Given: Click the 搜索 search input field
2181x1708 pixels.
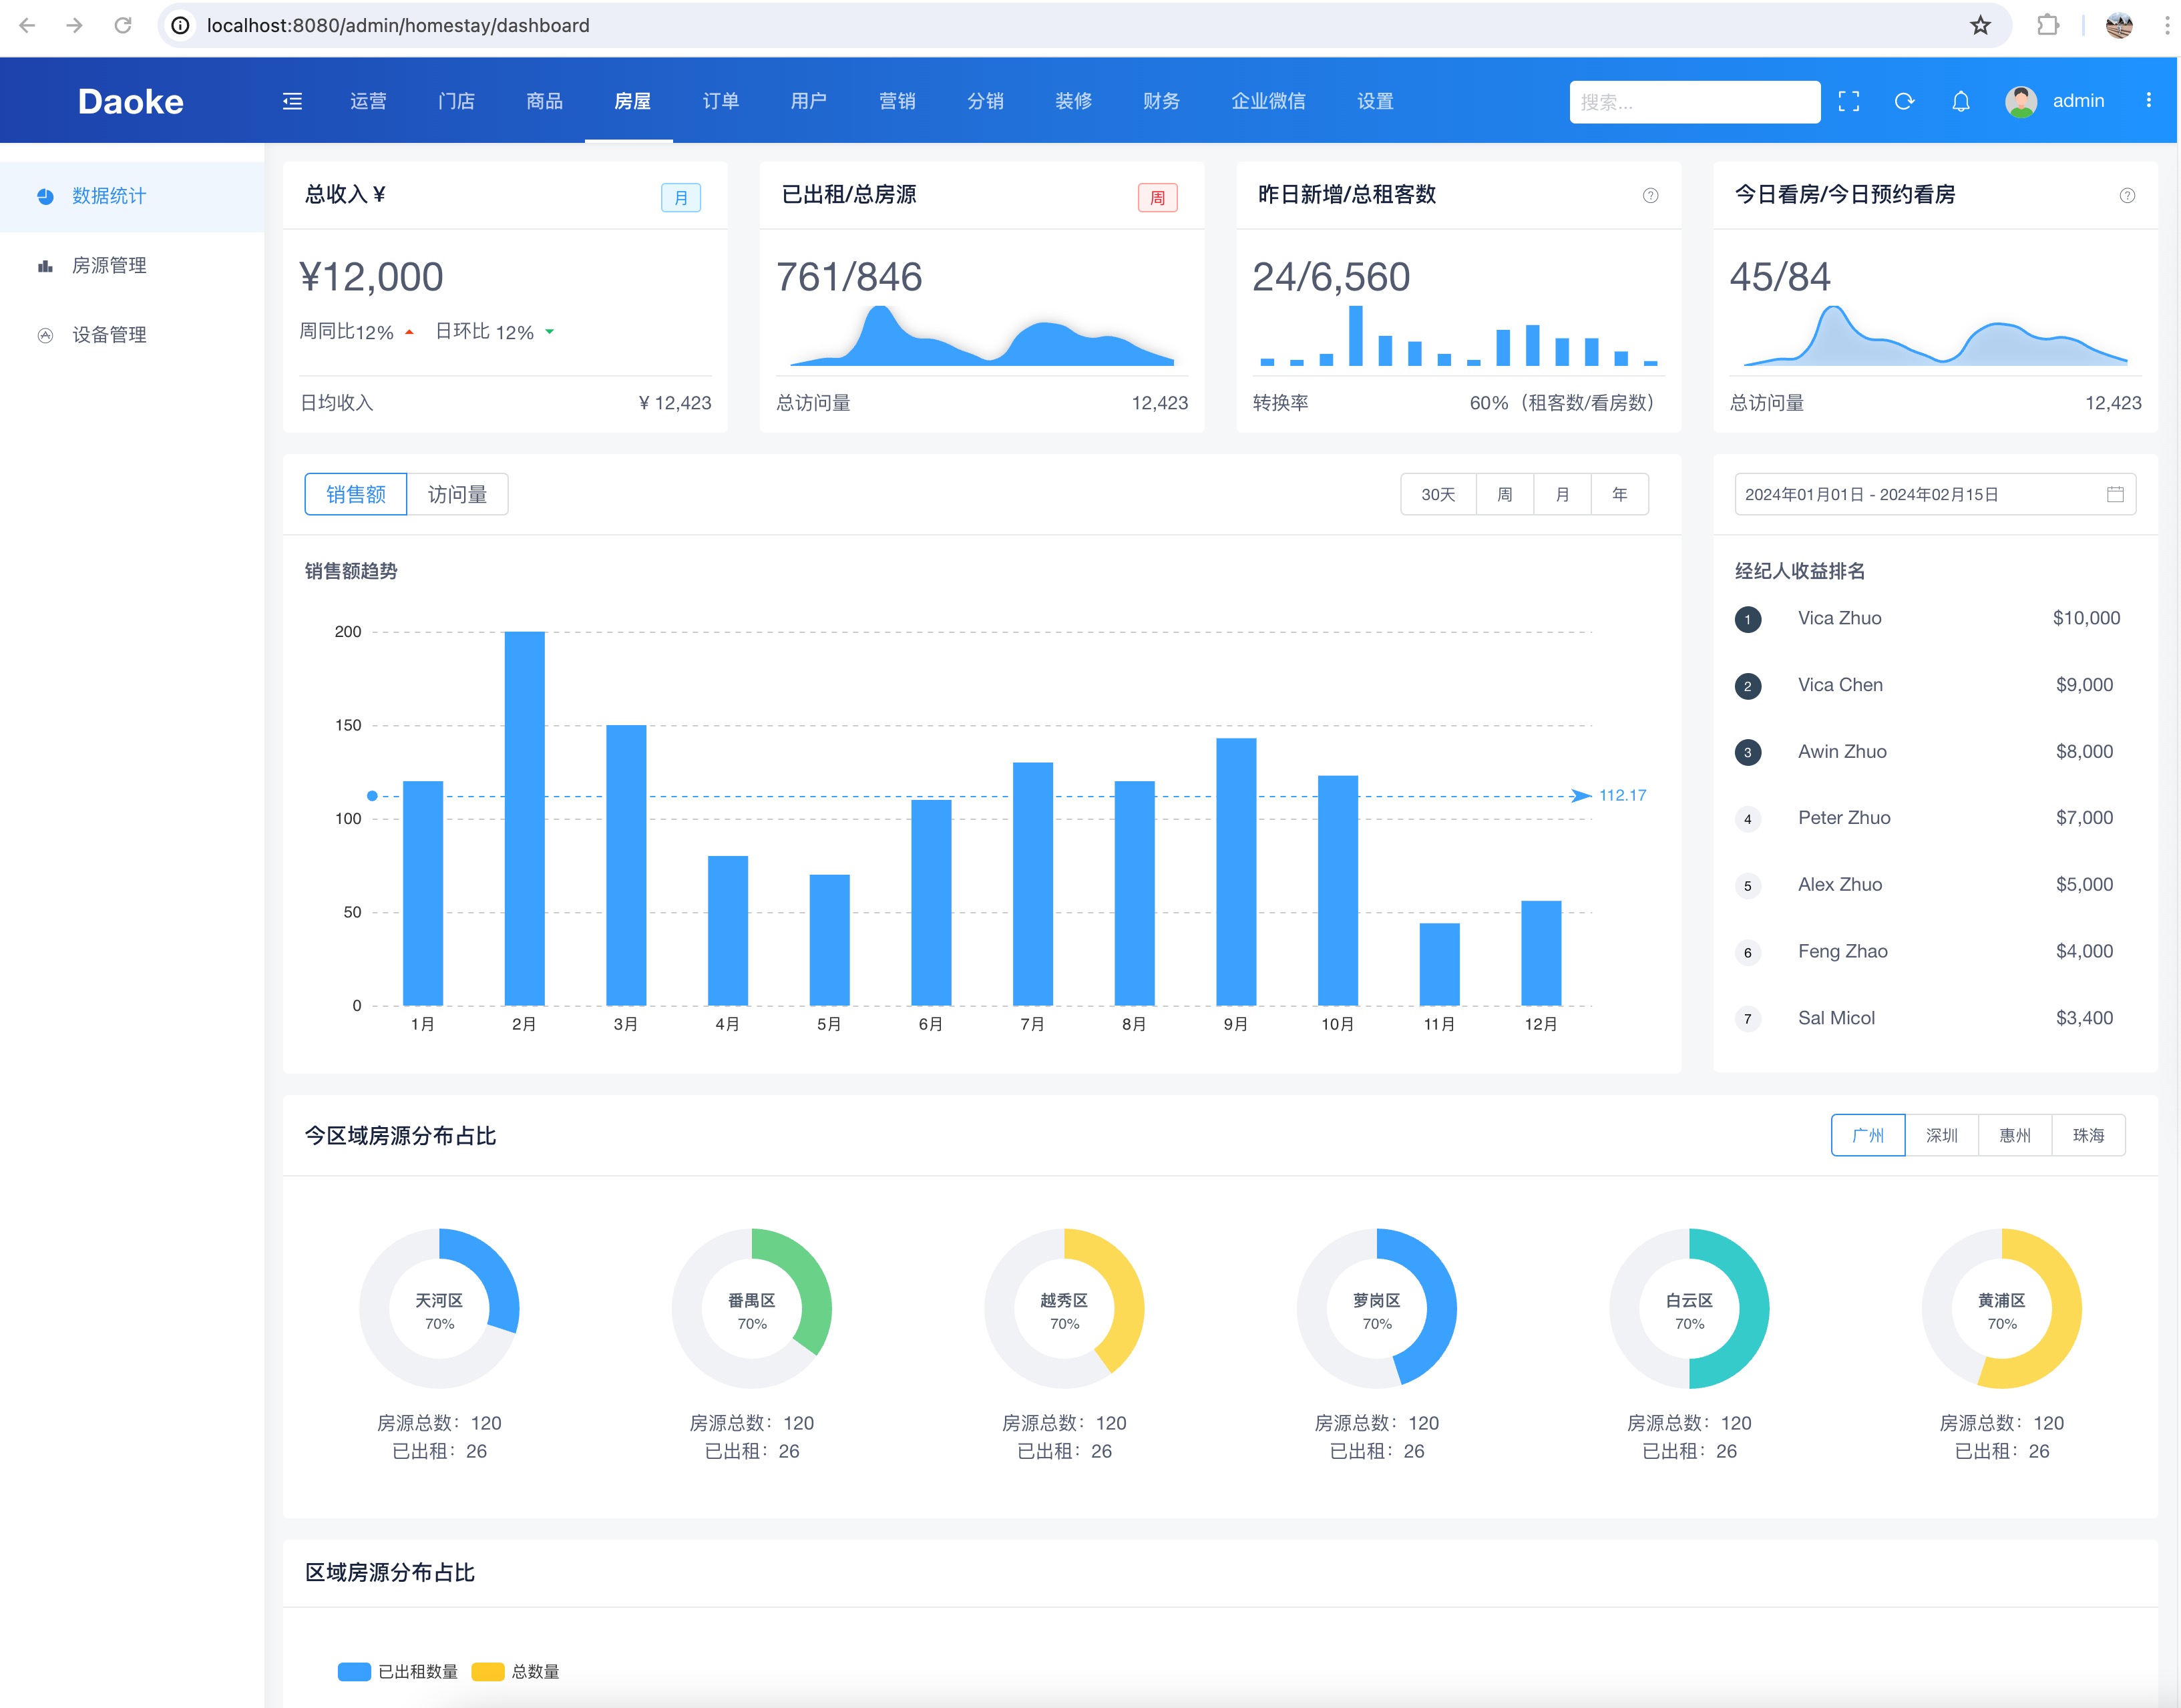Looking at the screenshot, I should pos(1693,102).
